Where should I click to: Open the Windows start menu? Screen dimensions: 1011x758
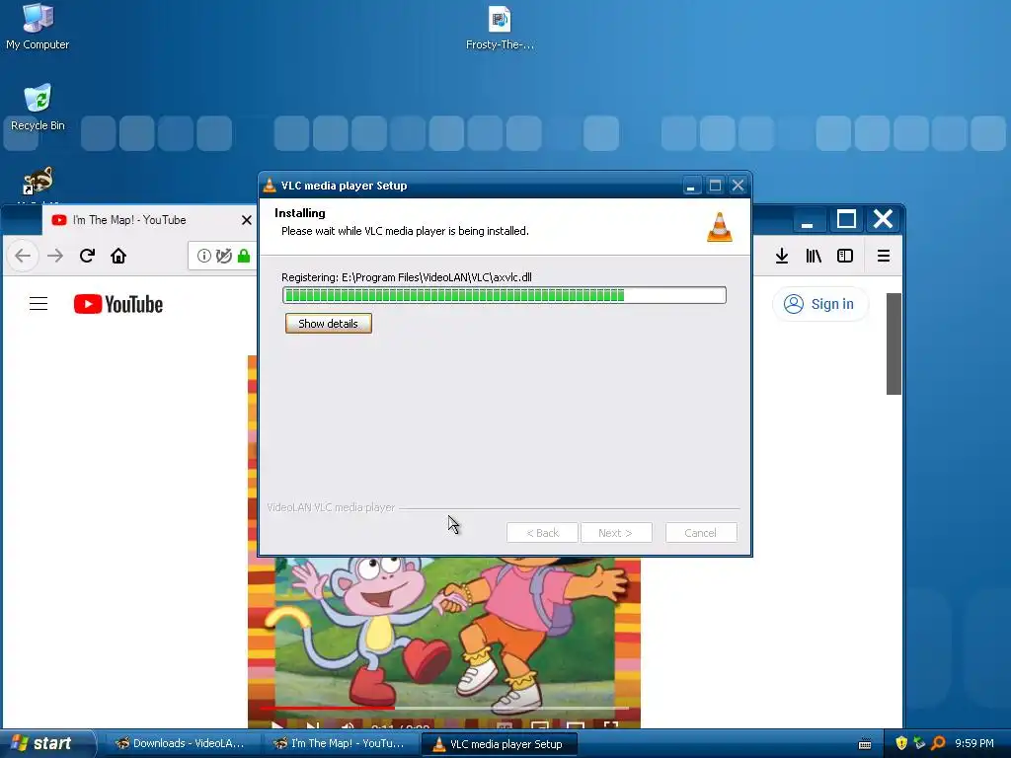point(46,743)
